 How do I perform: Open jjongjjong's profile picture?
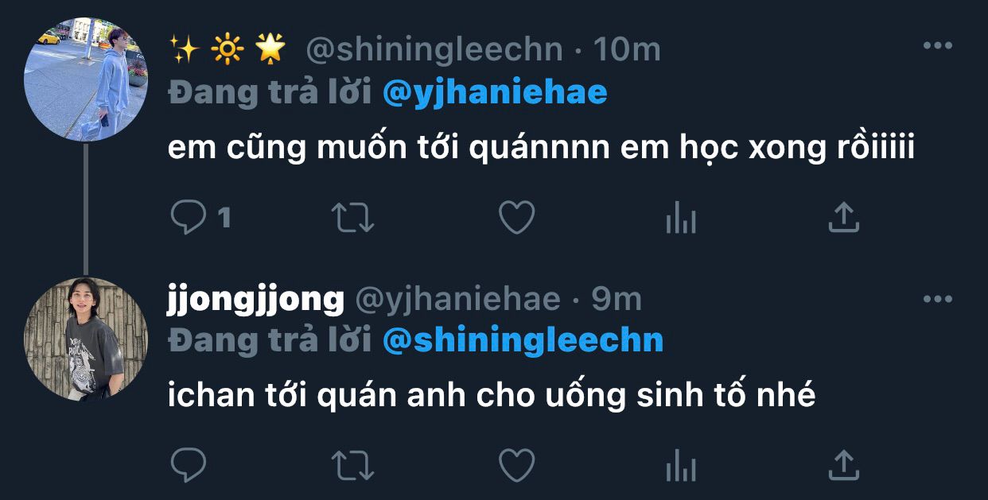tap(86, 339)
